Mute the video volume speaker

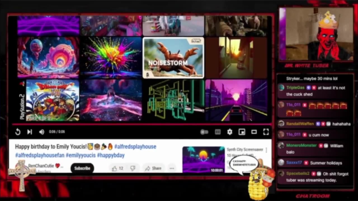pyautogui.click(x=42, y=132)
